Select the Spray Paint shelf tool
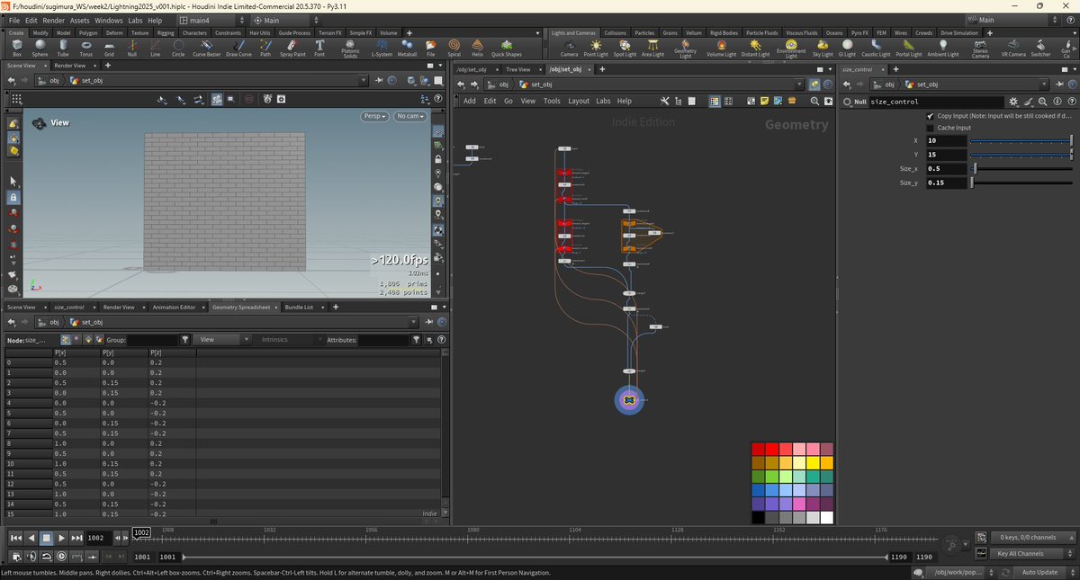Viewport: 1080px width, 580px height. coord(292,48)
